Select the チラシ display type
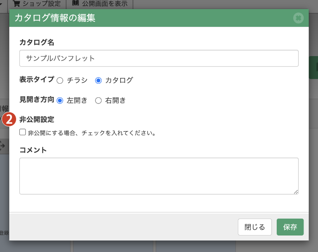 [60, 80]
